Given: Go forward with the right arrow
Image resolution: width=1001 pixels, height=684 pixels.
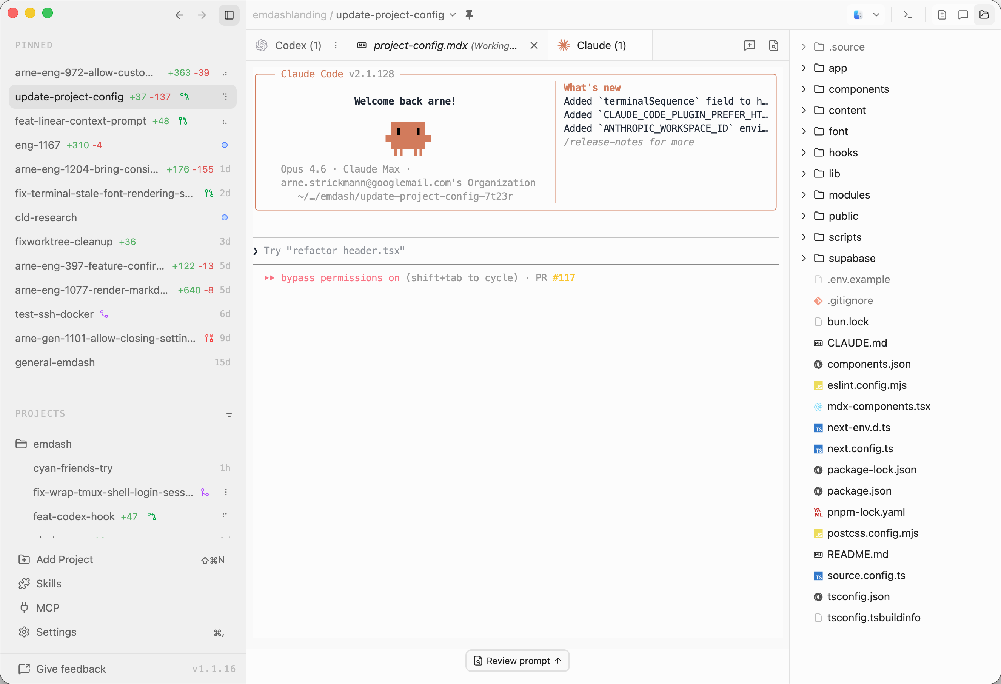Looking at the screenshot, I should [x=202, y=15].
